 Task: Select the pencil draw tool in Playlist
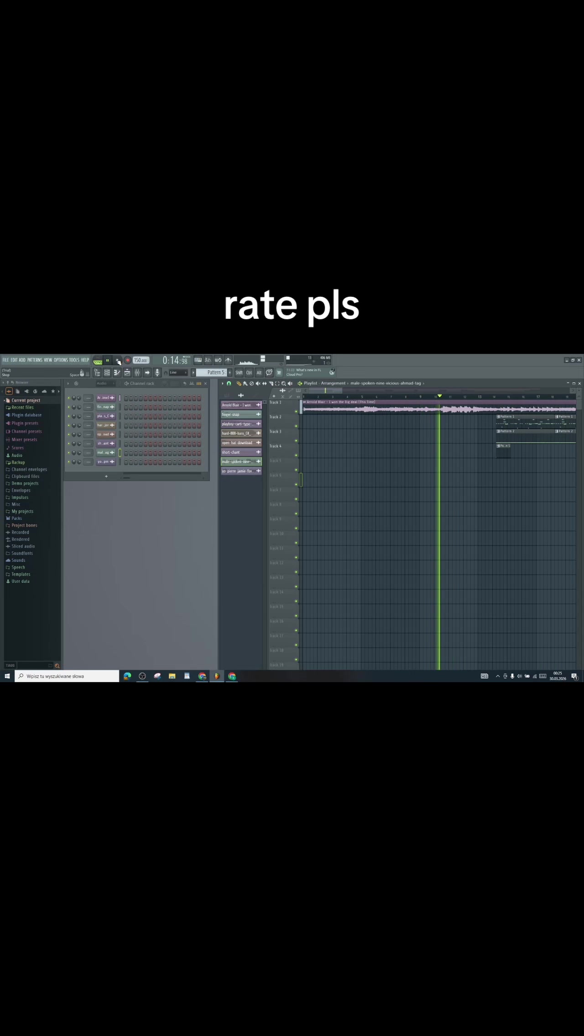click(x=239, y=383)
